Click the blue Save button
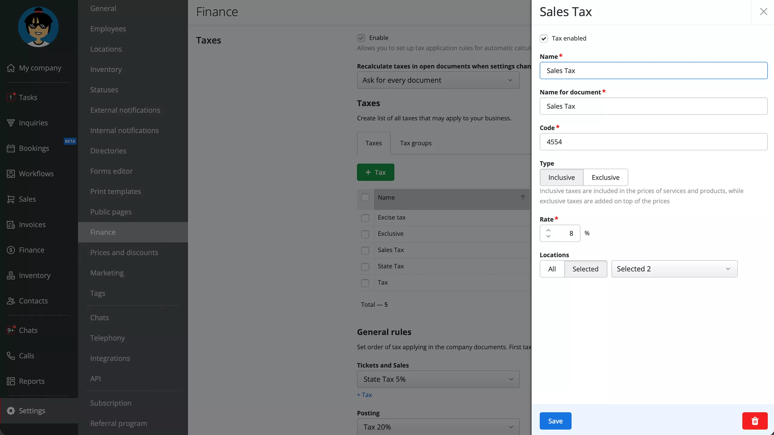The width and height of the screenshot is (774, 435). coord(555,421)
